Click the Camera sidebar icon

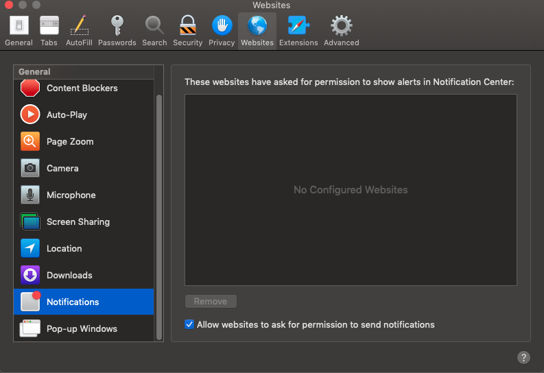click(30, 168)
